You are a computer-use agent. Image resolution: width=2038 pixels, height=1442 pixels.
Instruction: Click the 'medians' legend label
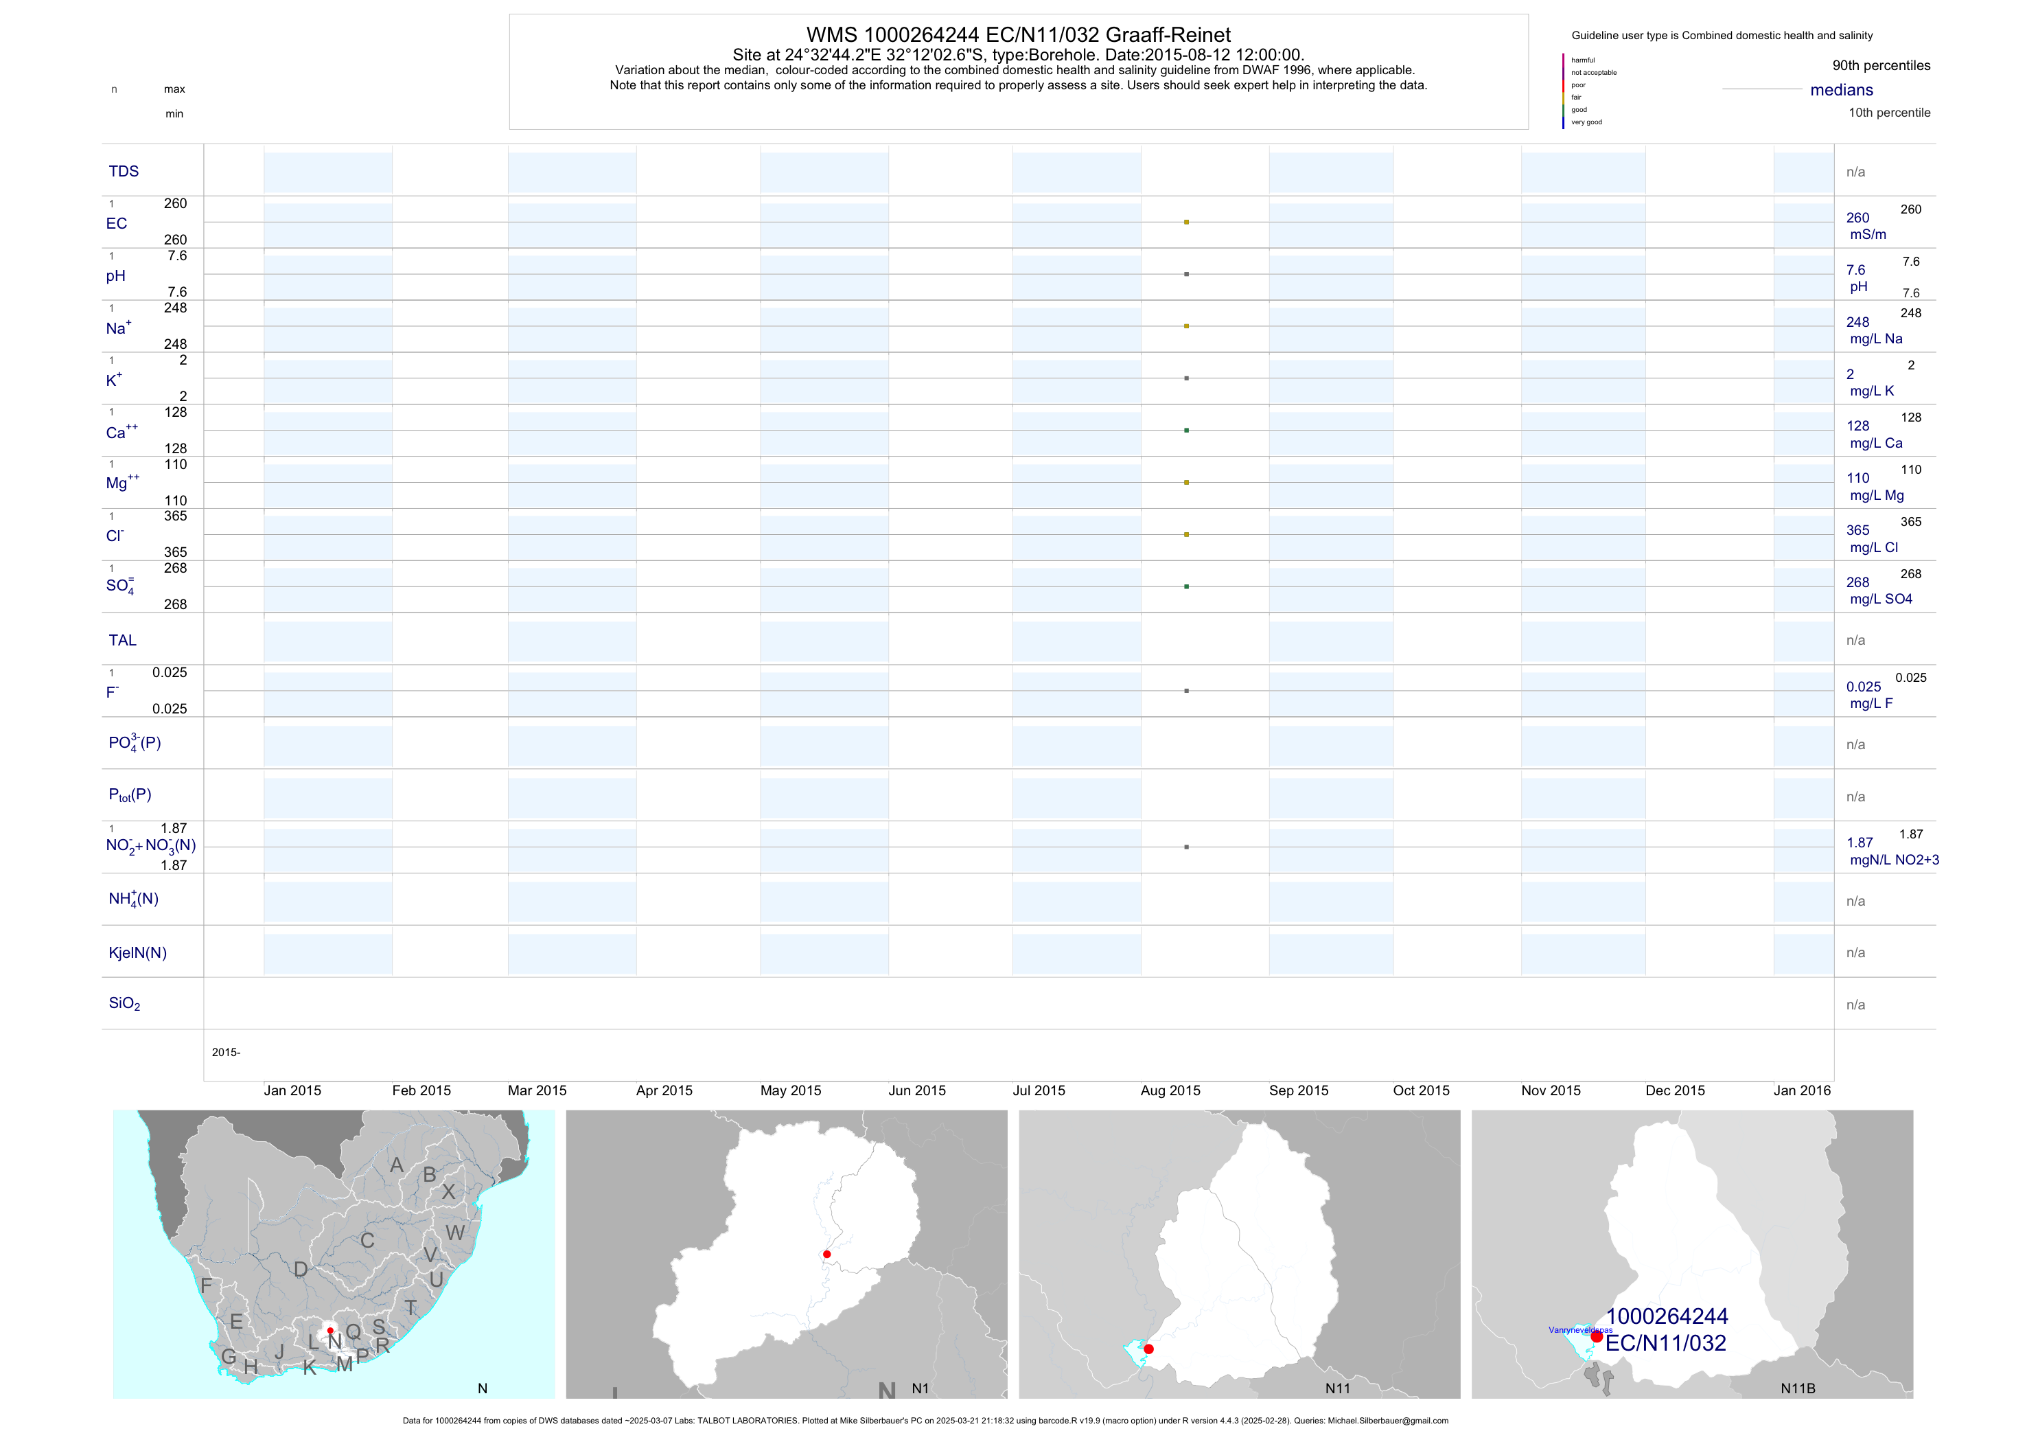1841,90
